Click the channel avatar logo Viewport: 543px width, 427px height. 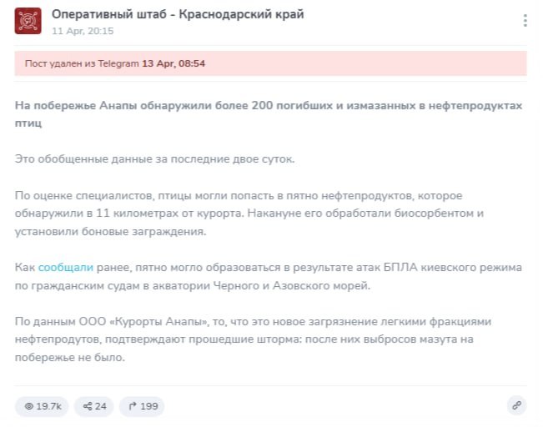[x=28, y=21]
